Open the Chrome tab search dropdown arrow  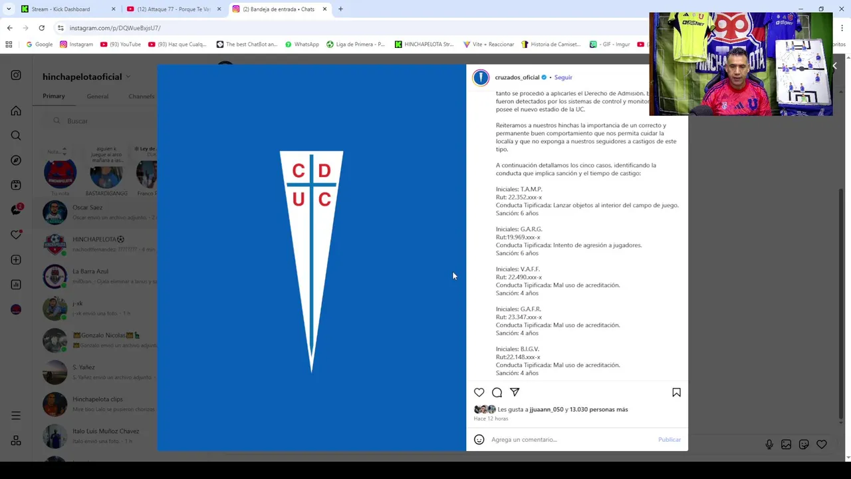[9, 9]
